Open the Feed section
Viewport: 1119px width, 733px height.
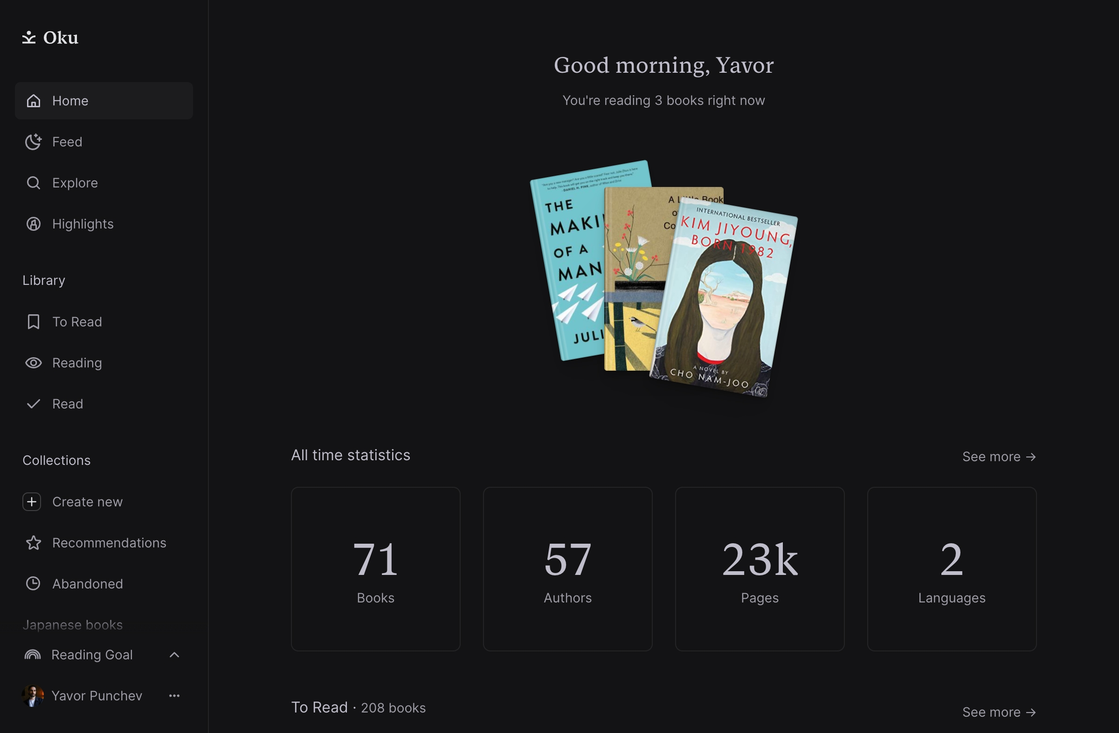67,142
